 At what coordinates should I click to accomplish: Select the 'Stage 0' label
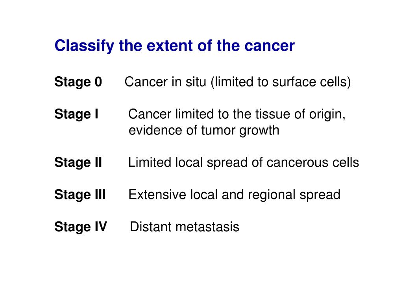78,83
